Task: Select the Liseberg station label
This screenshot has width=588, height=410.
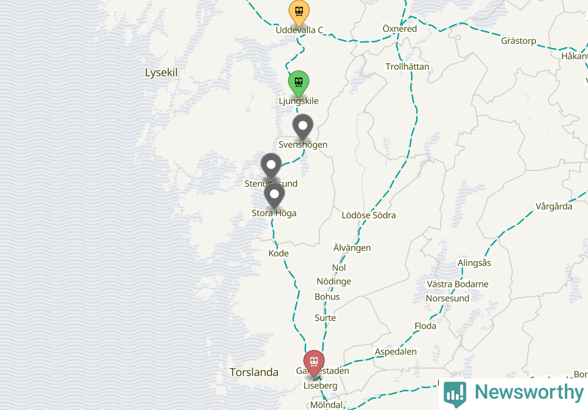Action: coord(320,386)
